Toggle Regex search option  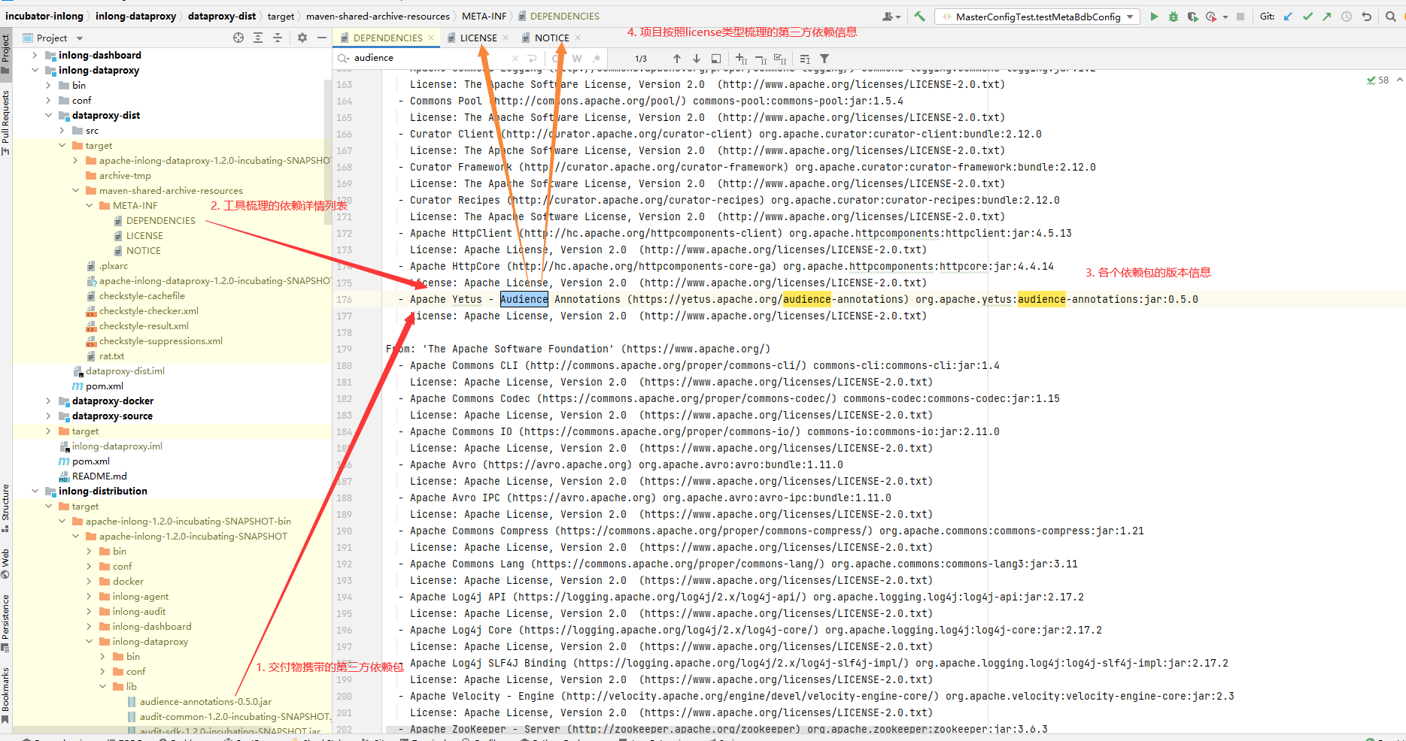tap(597, 59)
